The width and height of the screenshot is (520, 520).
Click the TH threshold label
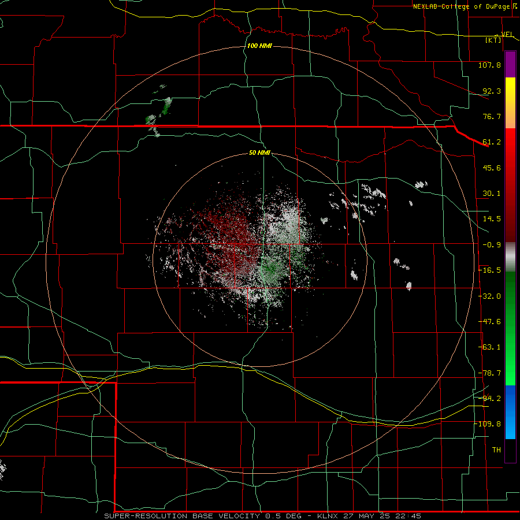[496, 450]
